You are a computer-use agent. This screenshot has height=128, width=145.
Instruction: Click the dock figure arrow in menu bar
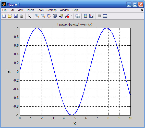tap(142, 10)
